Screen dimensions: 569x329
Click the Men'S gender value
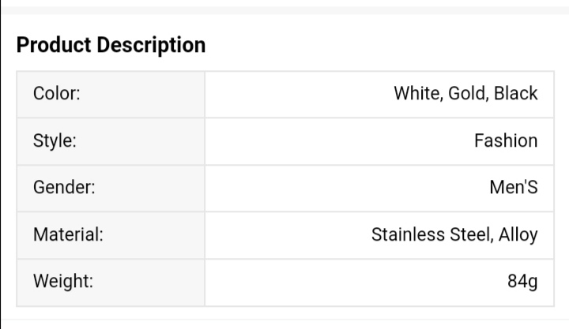[x=514, y=187]
